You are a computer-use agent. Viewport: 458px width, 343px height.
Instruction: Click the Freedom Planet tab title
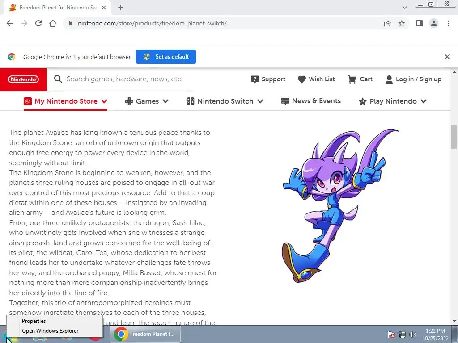[x=58, y=8]
